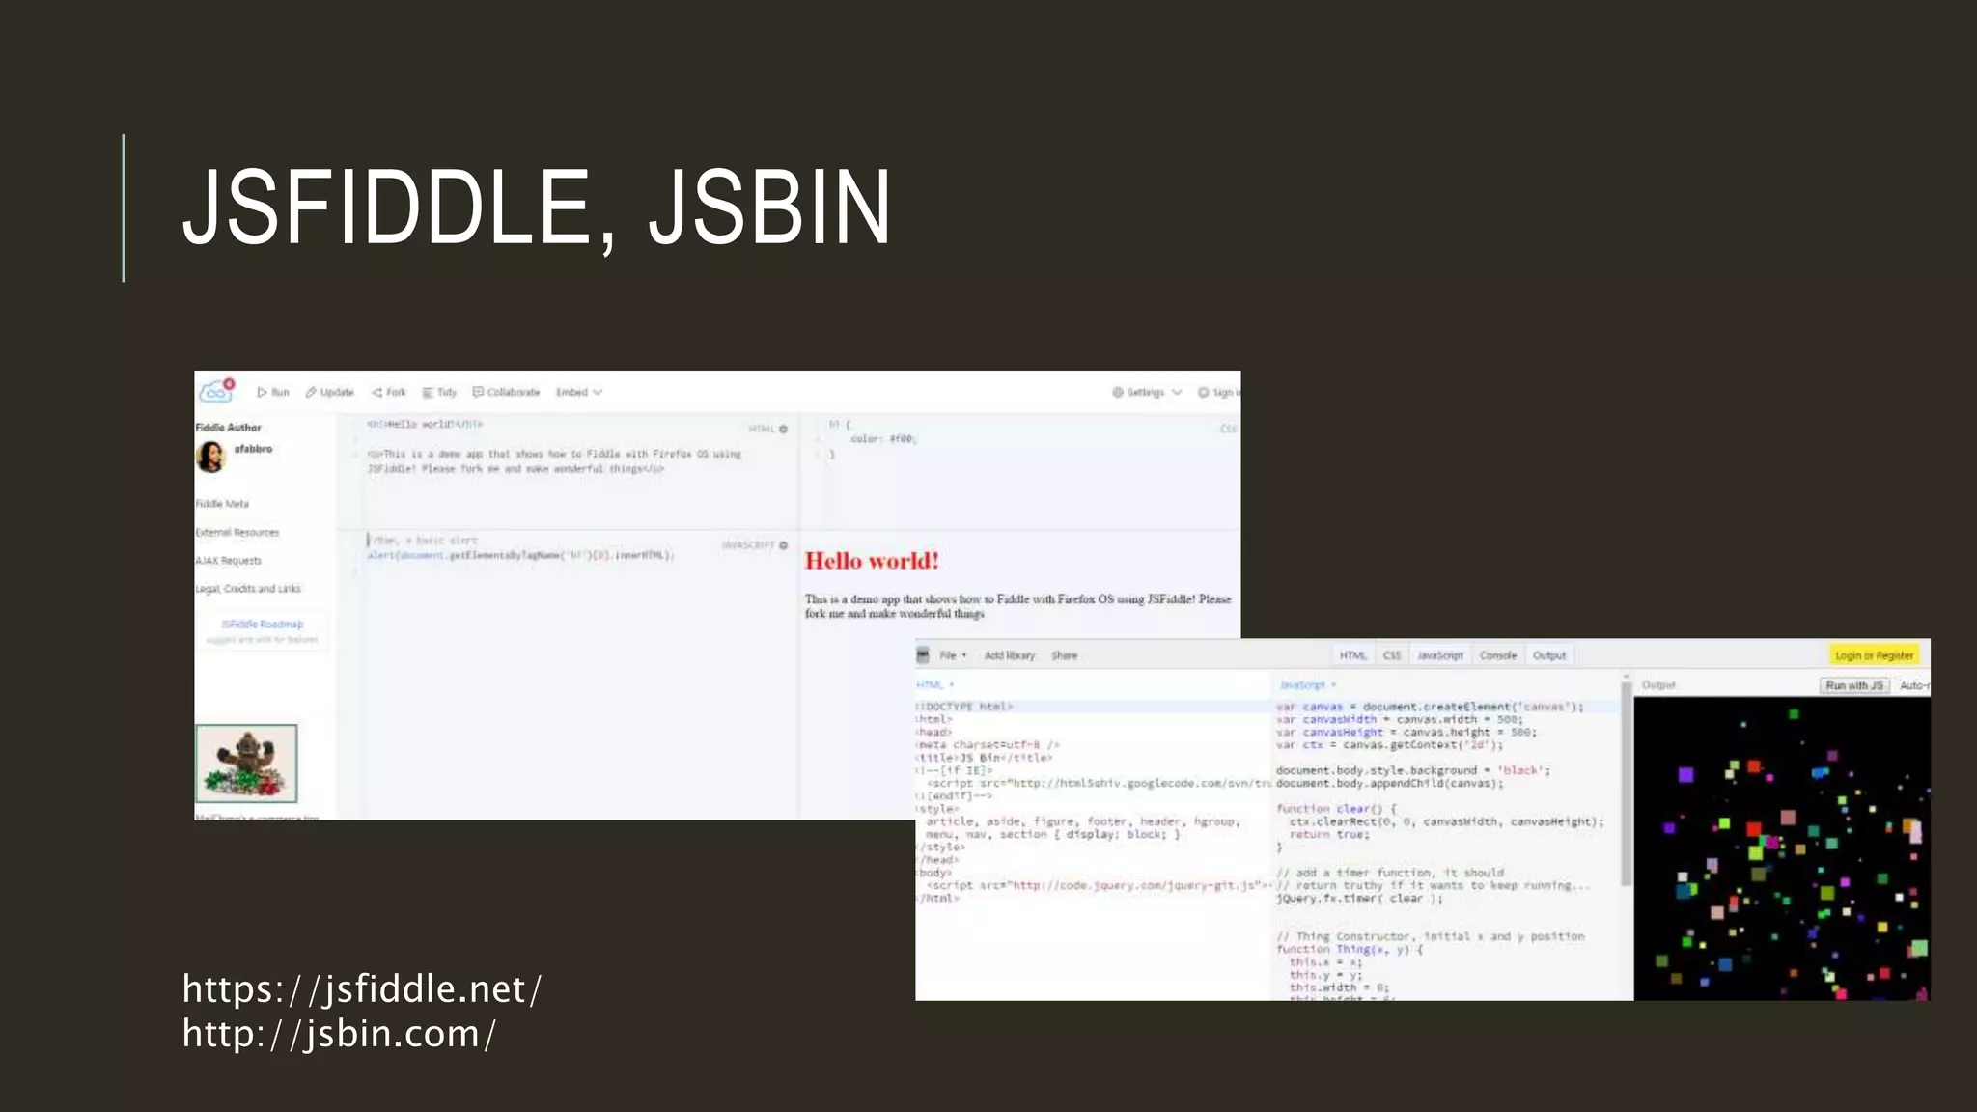Click Run with JS button
The image size is (1977, 1112).
point(1854,685)
